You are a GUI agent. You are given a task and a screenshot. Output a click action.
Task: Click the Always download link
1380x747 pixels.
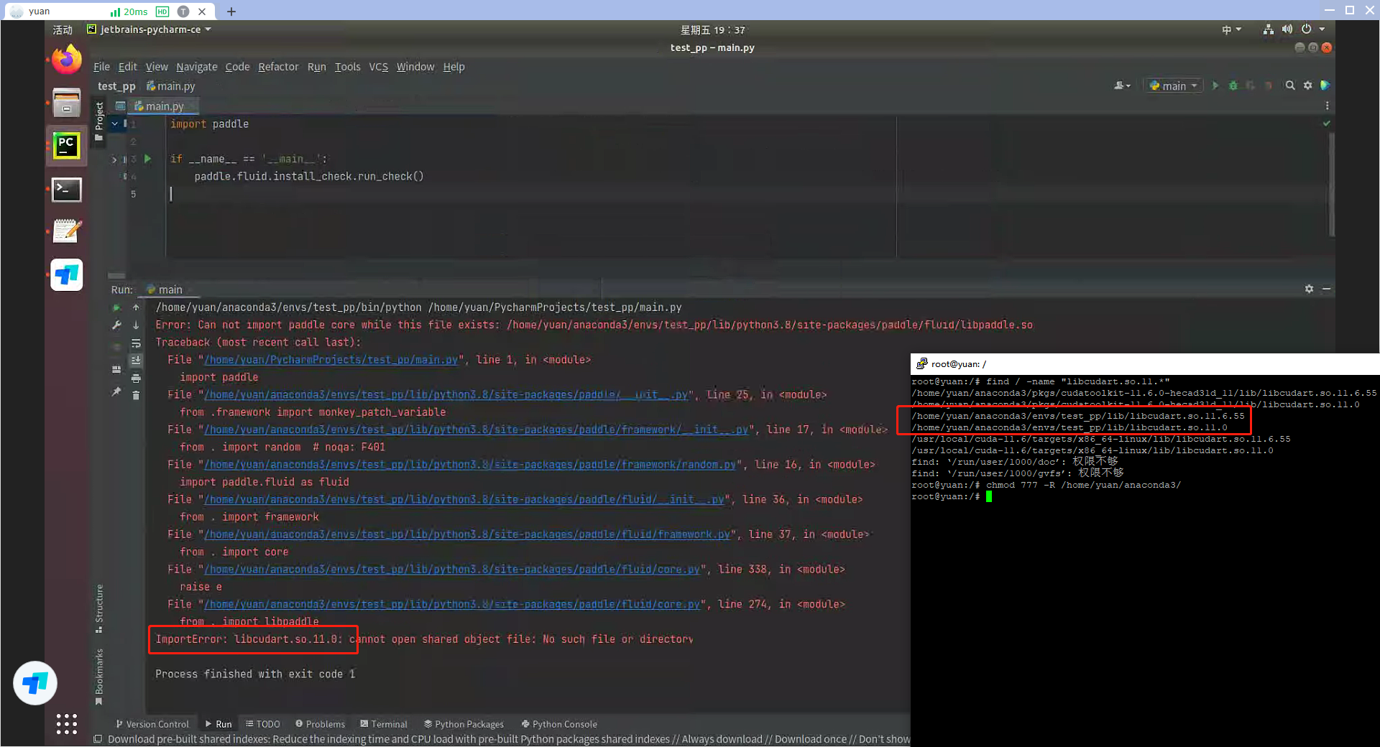point(721,738)
